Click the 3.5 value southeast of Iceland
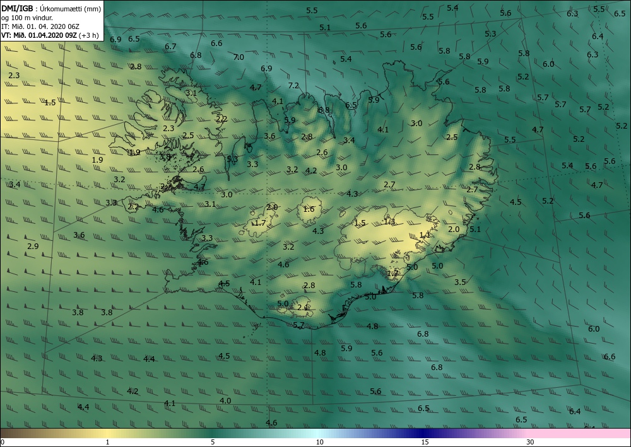 click(x=460, y=282)
